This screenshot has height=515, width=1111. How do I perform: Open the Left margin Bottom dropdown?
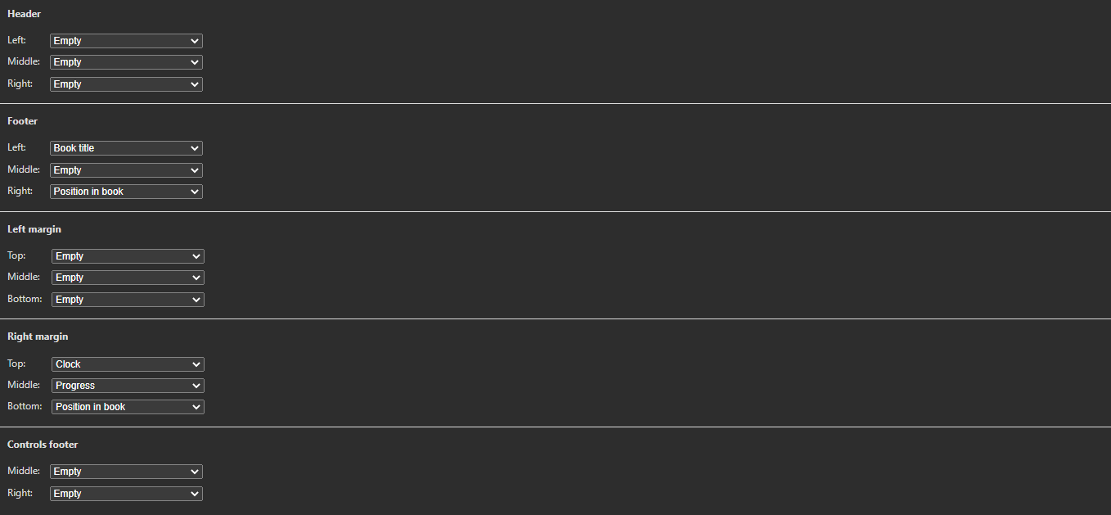coord(128,300)
